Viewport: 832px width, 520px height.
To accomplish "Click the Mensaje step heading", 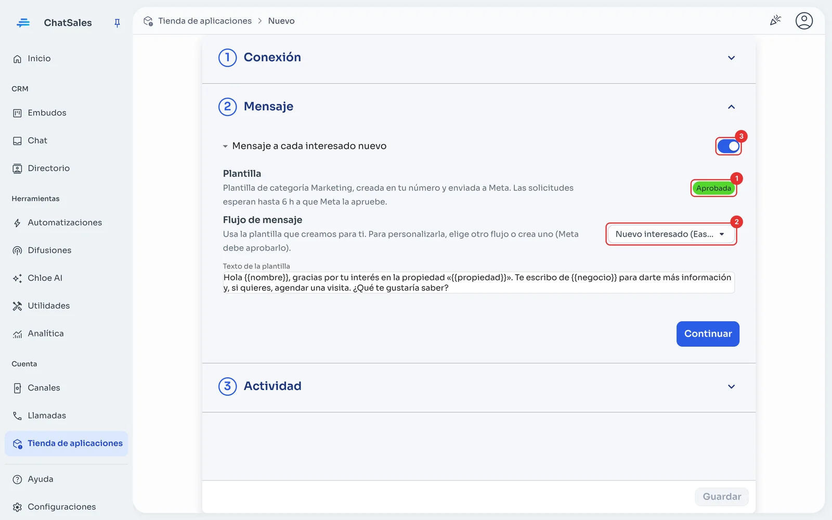I will click(x=268, y=106).
